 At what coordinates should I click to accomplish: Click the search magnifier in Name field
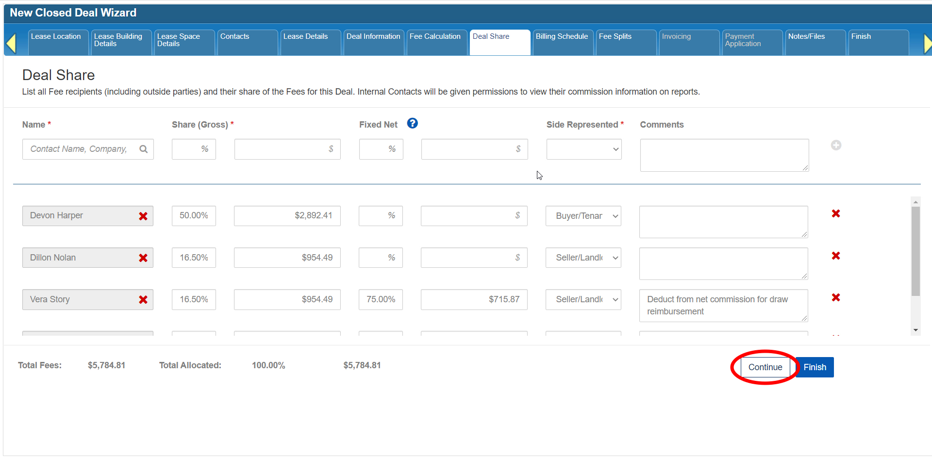[144, 149]
